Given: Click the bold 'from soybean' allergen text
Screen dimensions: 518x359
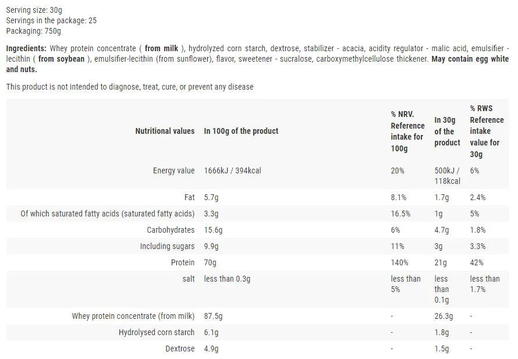Looking at the screenshot, I should tap(62, 59).
